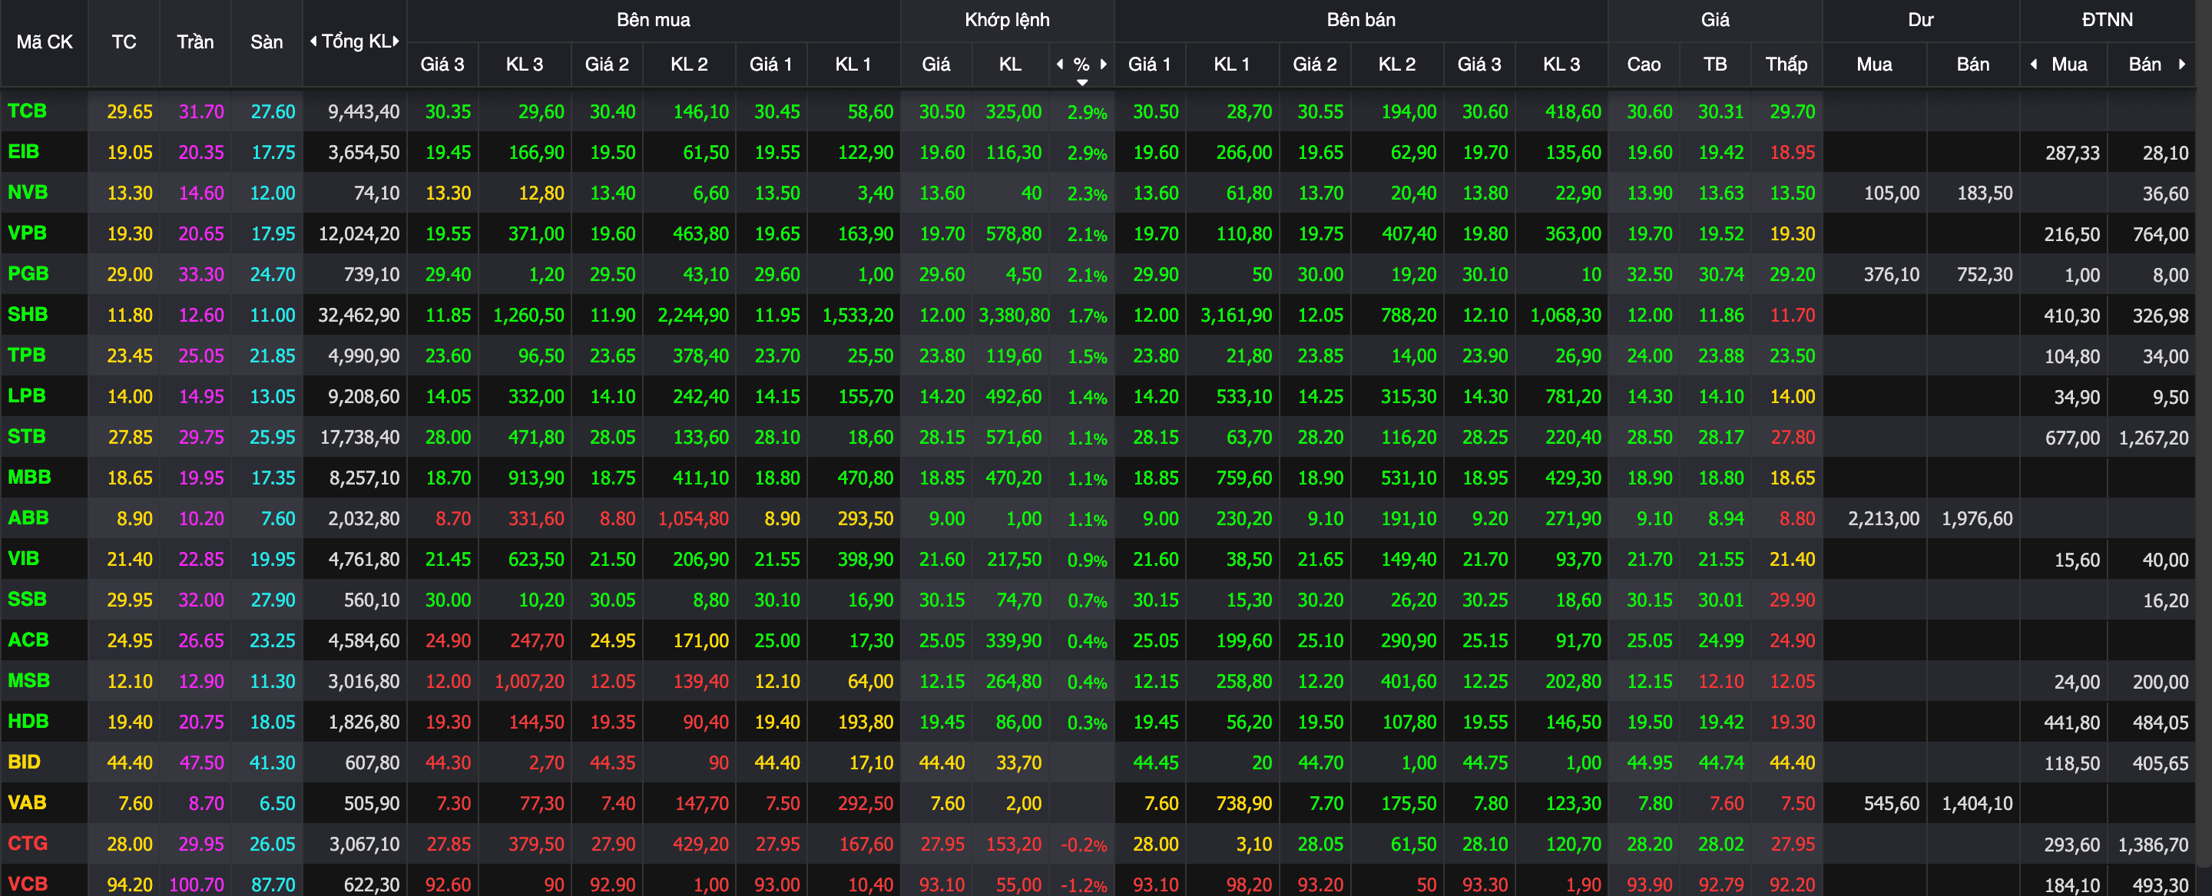This screenshot has height=896, width=2212.
Task: Click left arrow beside the % header
Action: pyautogui.click(x=1060, y=64)
